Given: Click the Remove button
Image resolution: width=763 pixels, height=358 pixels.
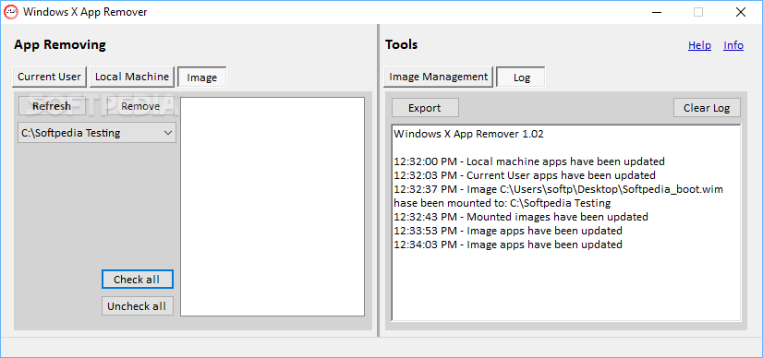Looking at the screenshot, I should tap(140, 106).
